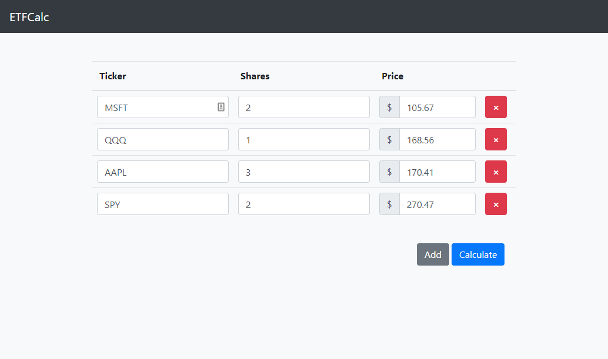The width and height of the screenshot is (608, 359).
Task: Click the dollar sign beside 270.47
Action: [x=389, y=204]
